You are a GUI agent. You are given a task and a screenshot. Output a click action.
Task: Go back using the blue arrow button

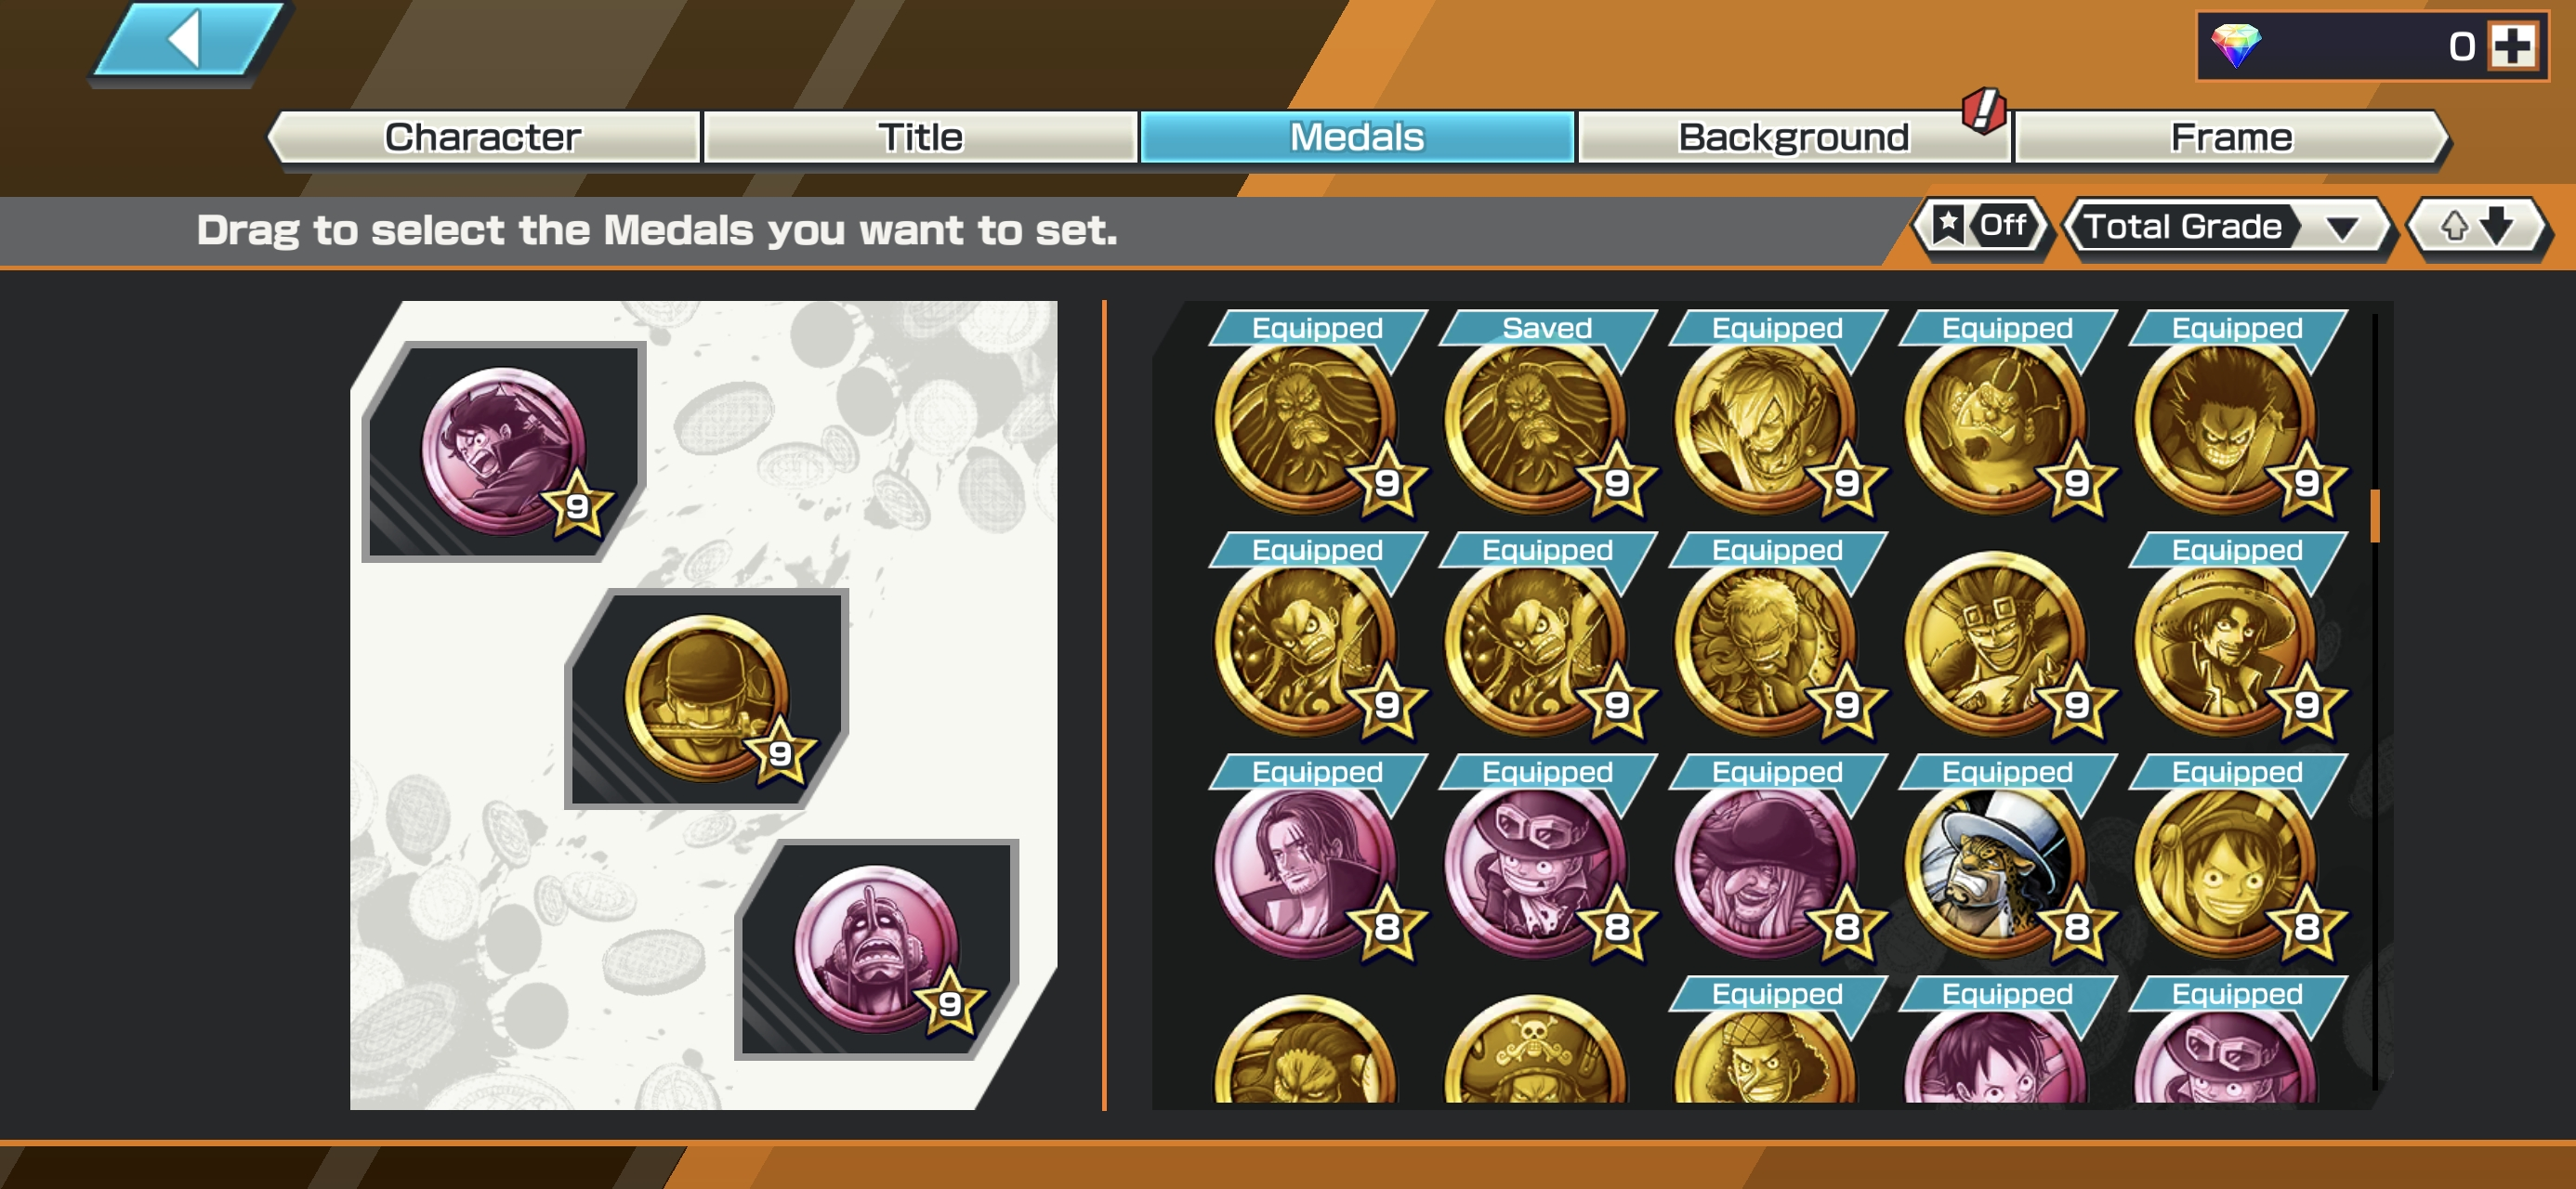(186, 40)
